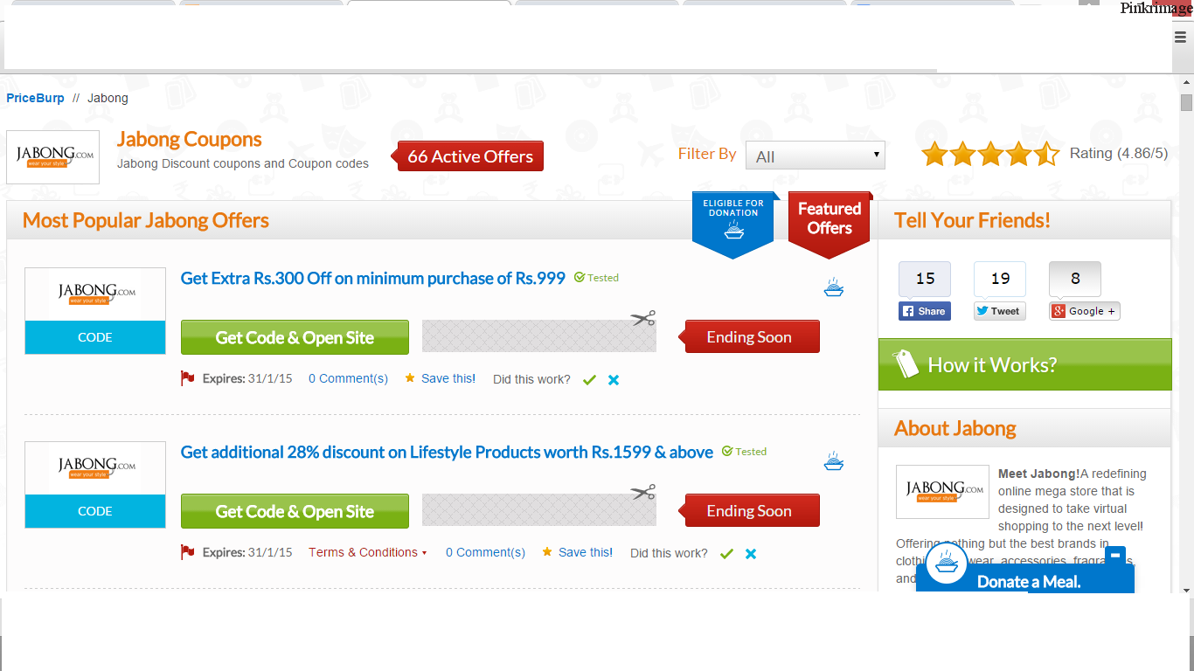Viewport: 1194px width, 671px height.
Task: Open the browser hamburger menu
Action: coord(1180,37)
